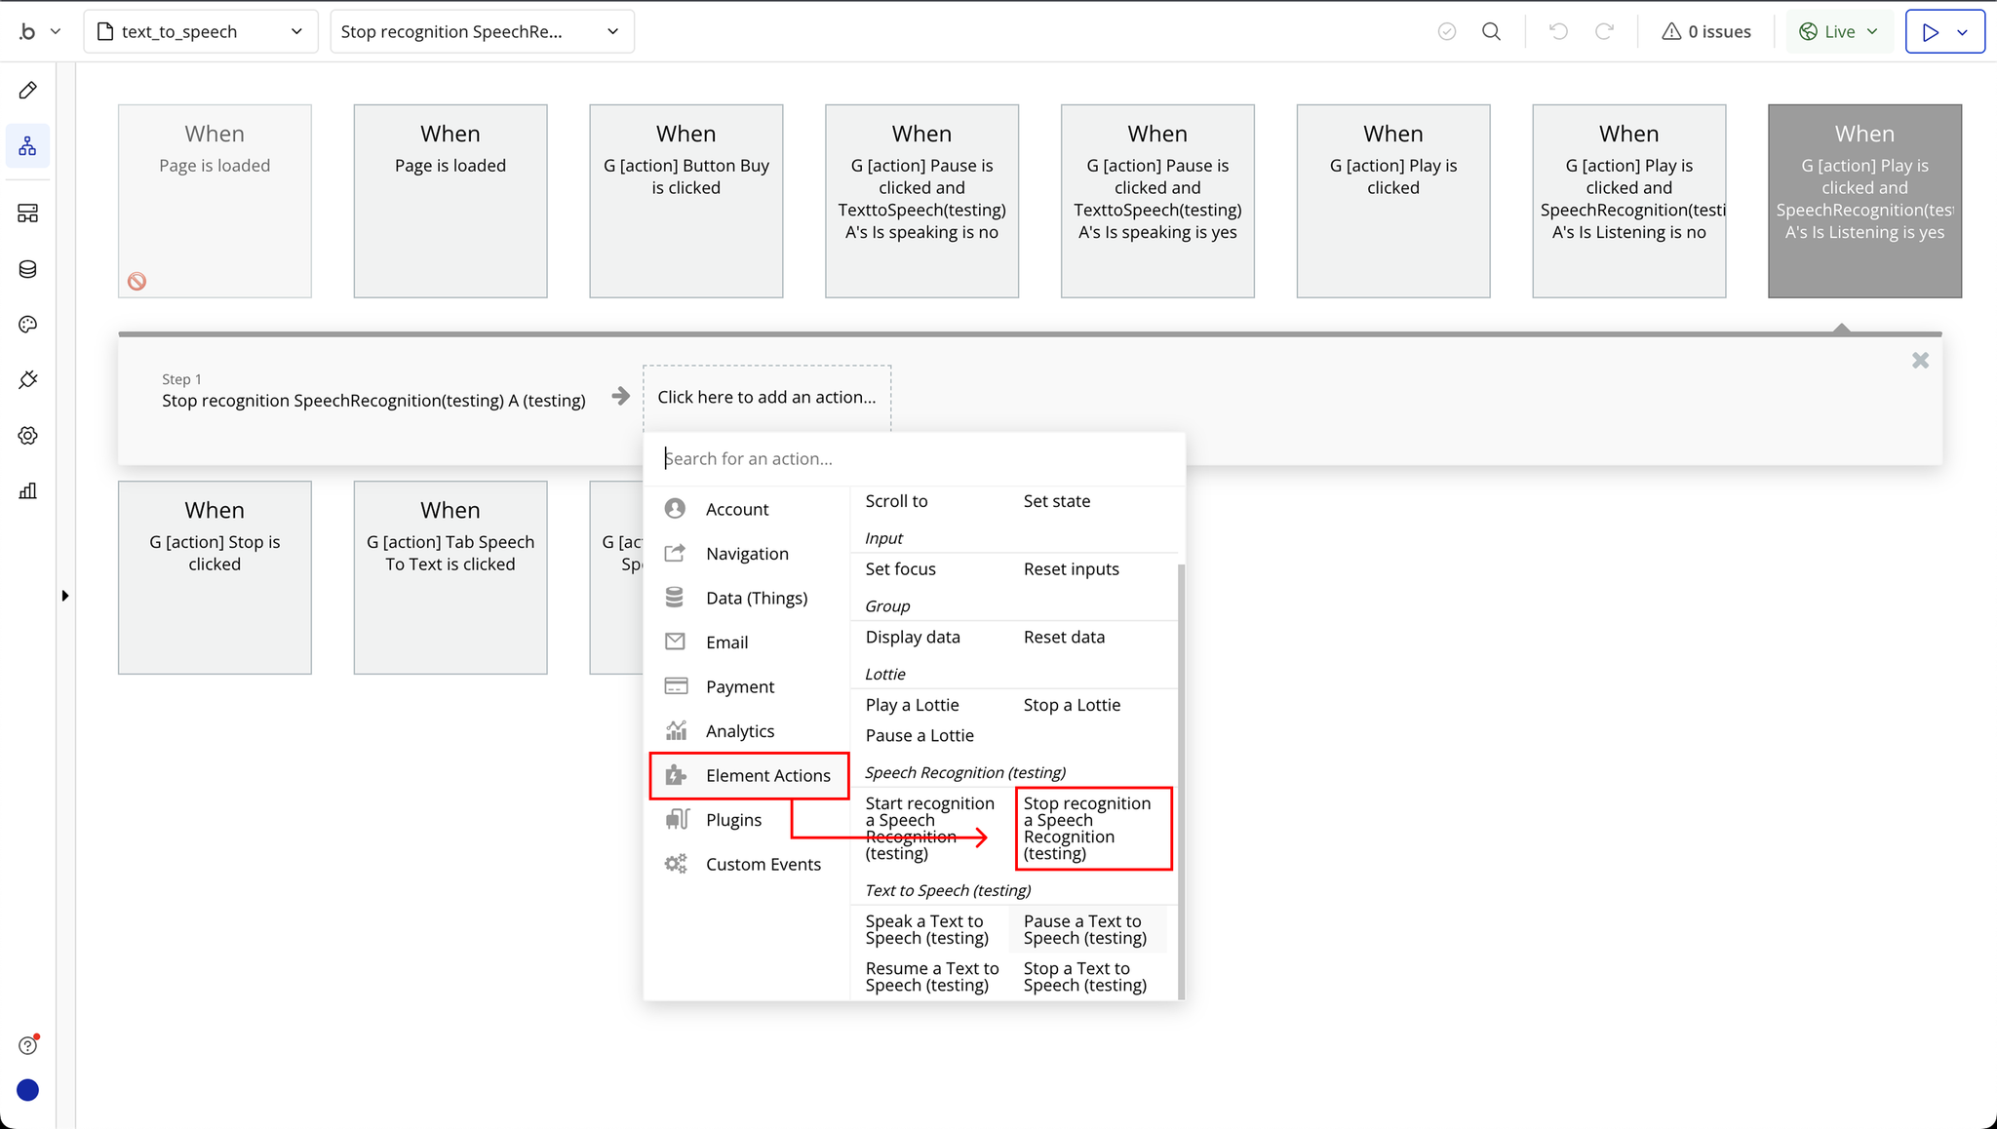Image resolution: width=1997 pixels, height=1129 pixels.
Task: Open the Design tab pencil icon
Action: tap(27, 91)
